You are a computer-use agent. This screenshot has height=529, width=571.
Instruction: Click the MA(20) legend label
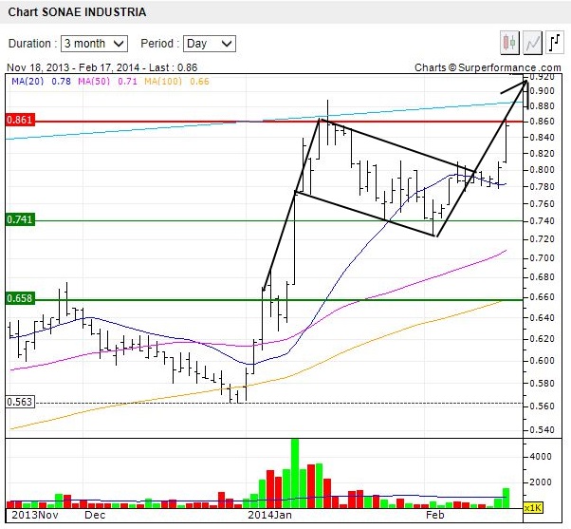point(28,81)
